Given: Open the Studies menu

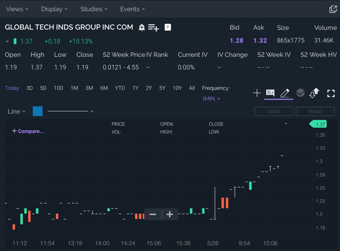Looking at the screenshot, I should 94,9.
